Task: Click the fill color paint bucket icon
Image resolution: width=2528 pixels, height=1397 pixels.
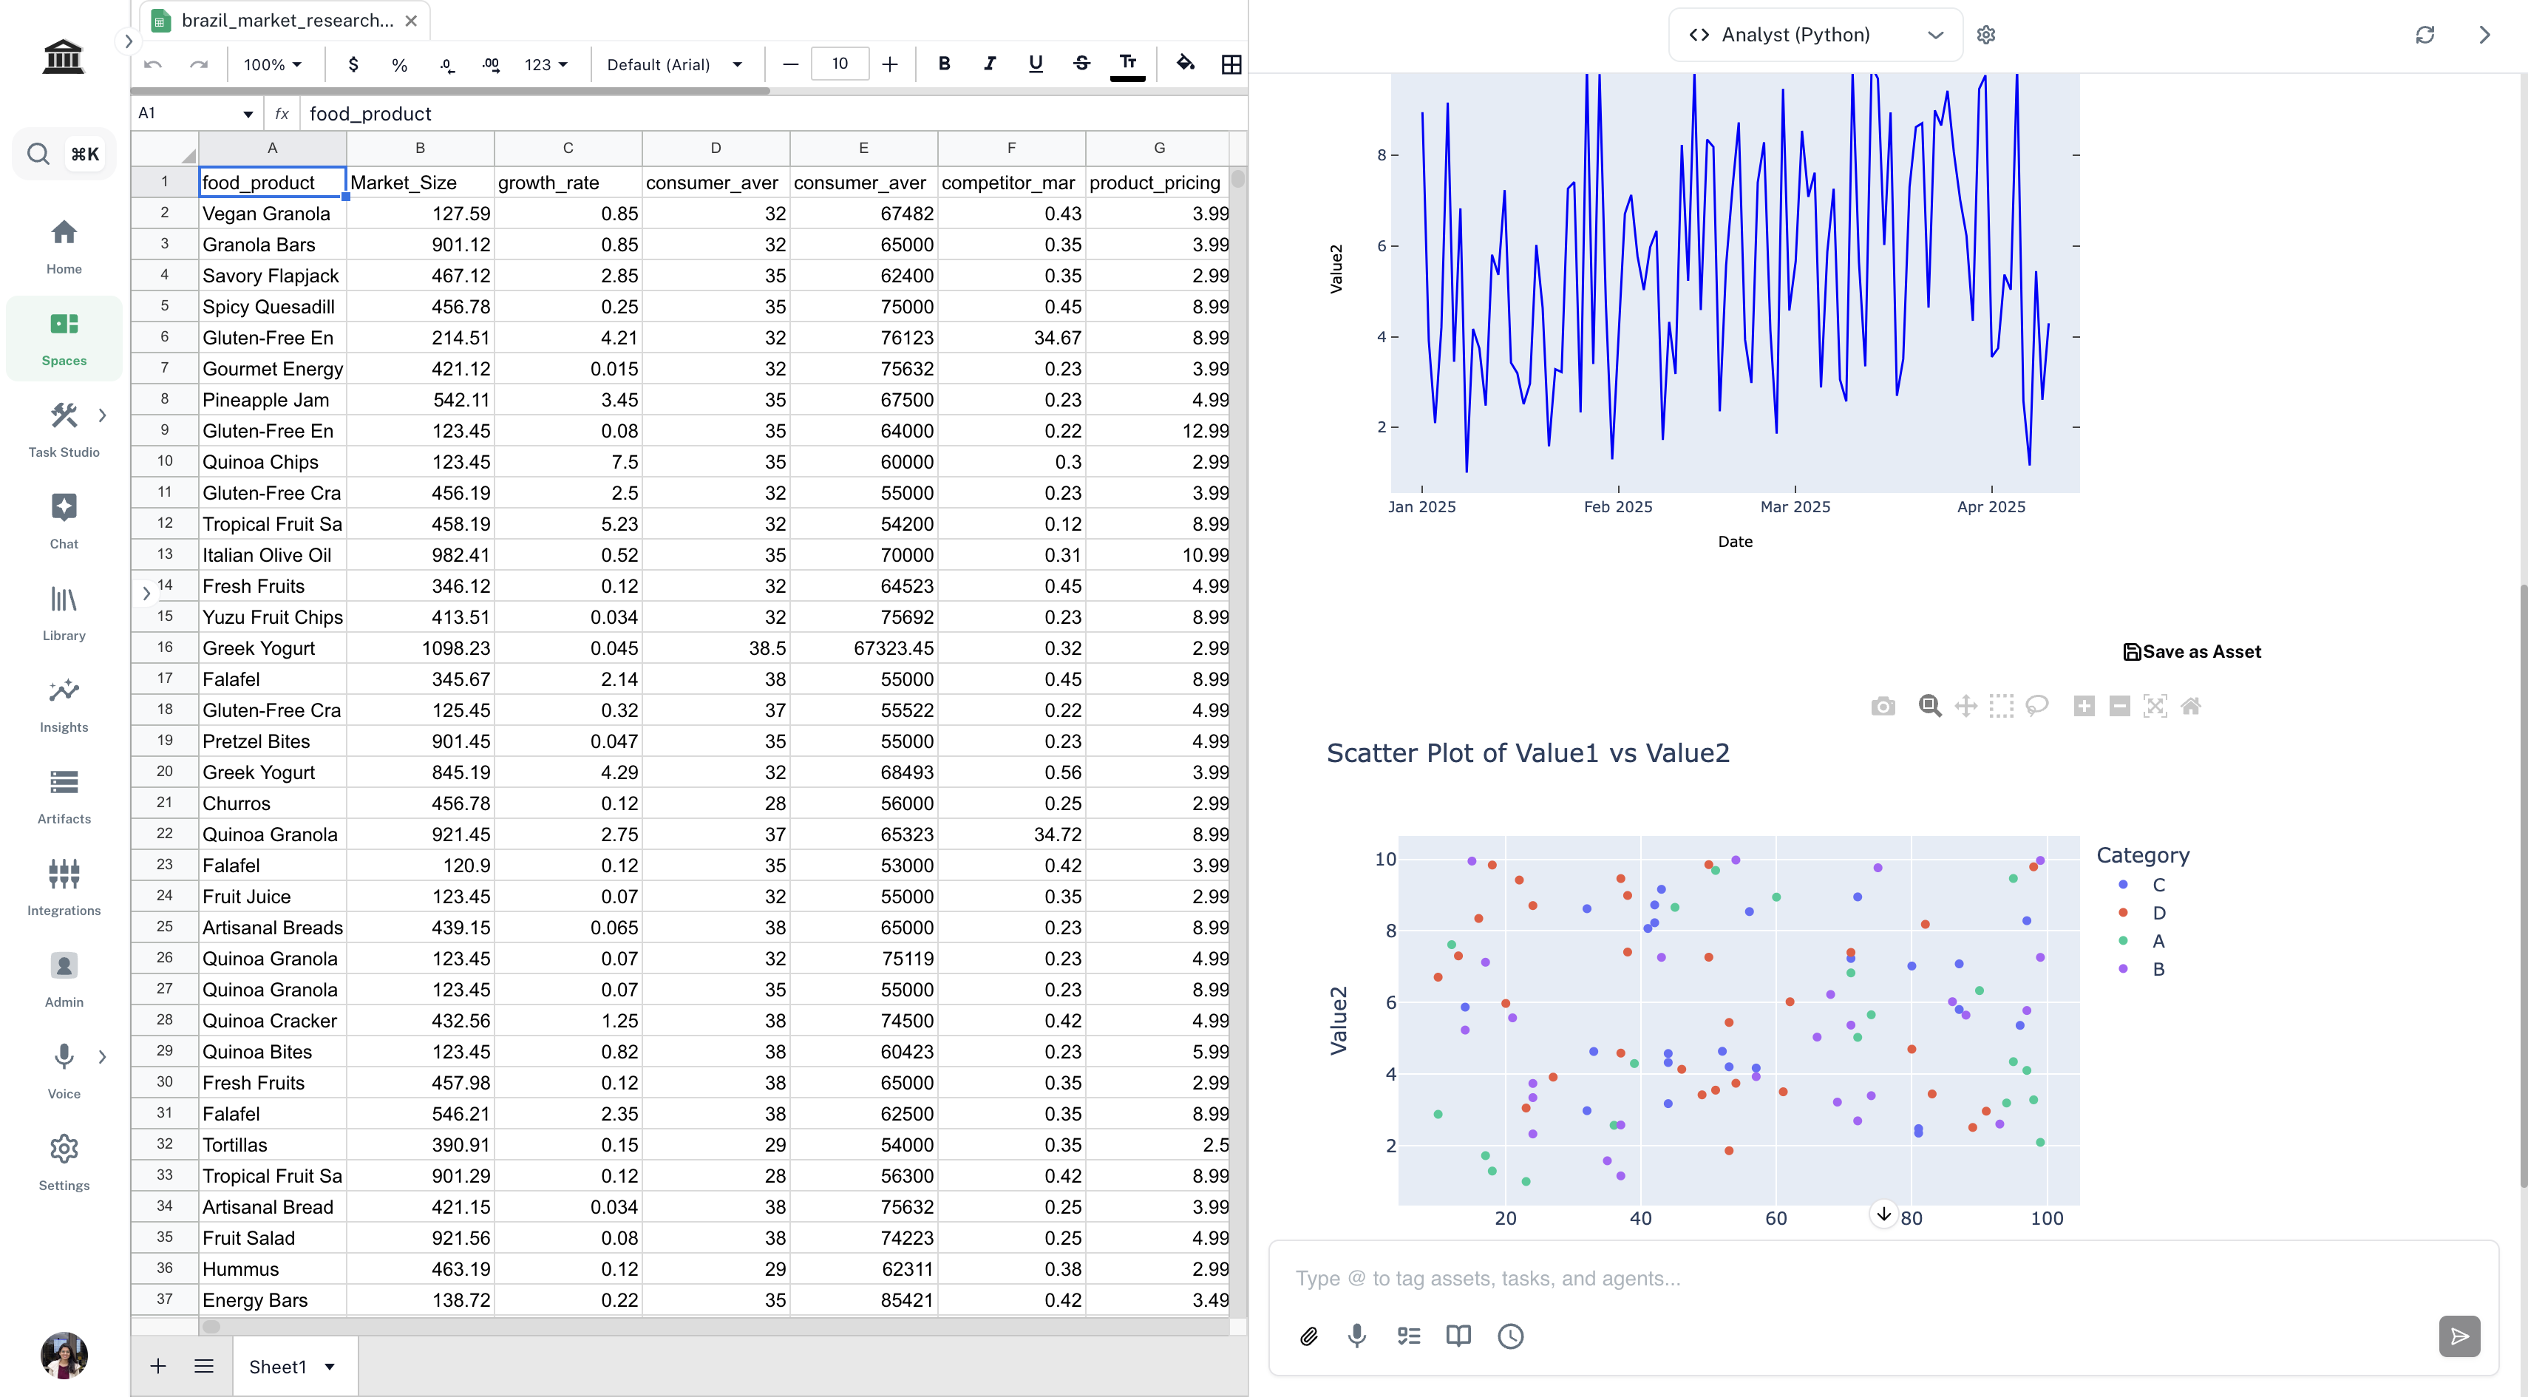Action: 1186,64
